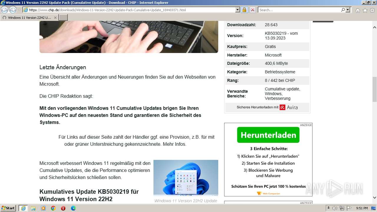This screenshot has height=212, width=377.
Task: Open the Tools gear icon
Action: 372,10
